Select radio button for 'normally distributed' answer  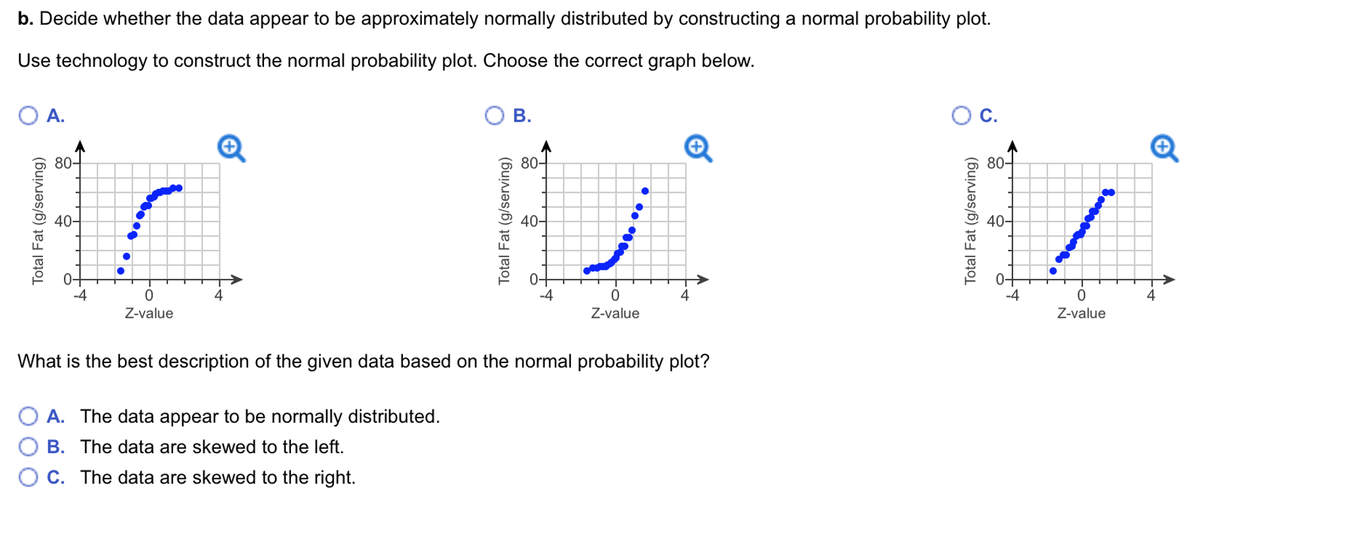pyautogui.click(x=28, y=416)
